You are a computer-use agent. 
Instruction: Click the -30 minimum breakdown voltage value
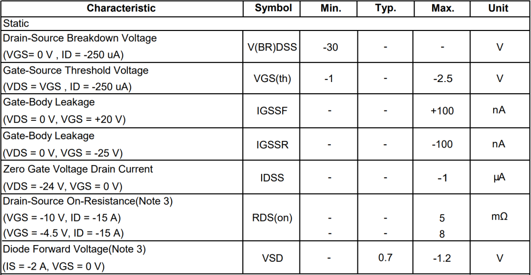pos(330,47)
